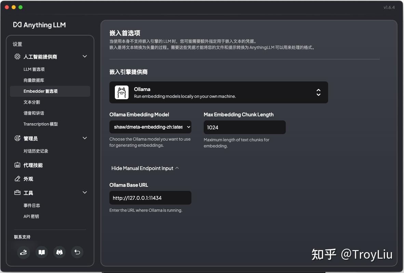Screen dimensions: 404x273
Task: Open the Discord community icon
Action: pyautogui.click(x=59, y=252)
